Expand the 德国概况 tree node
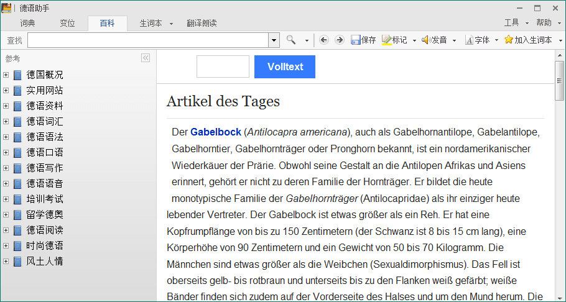Image resolution: width=566 pixels, height=302 pixels. coord(6,75)
